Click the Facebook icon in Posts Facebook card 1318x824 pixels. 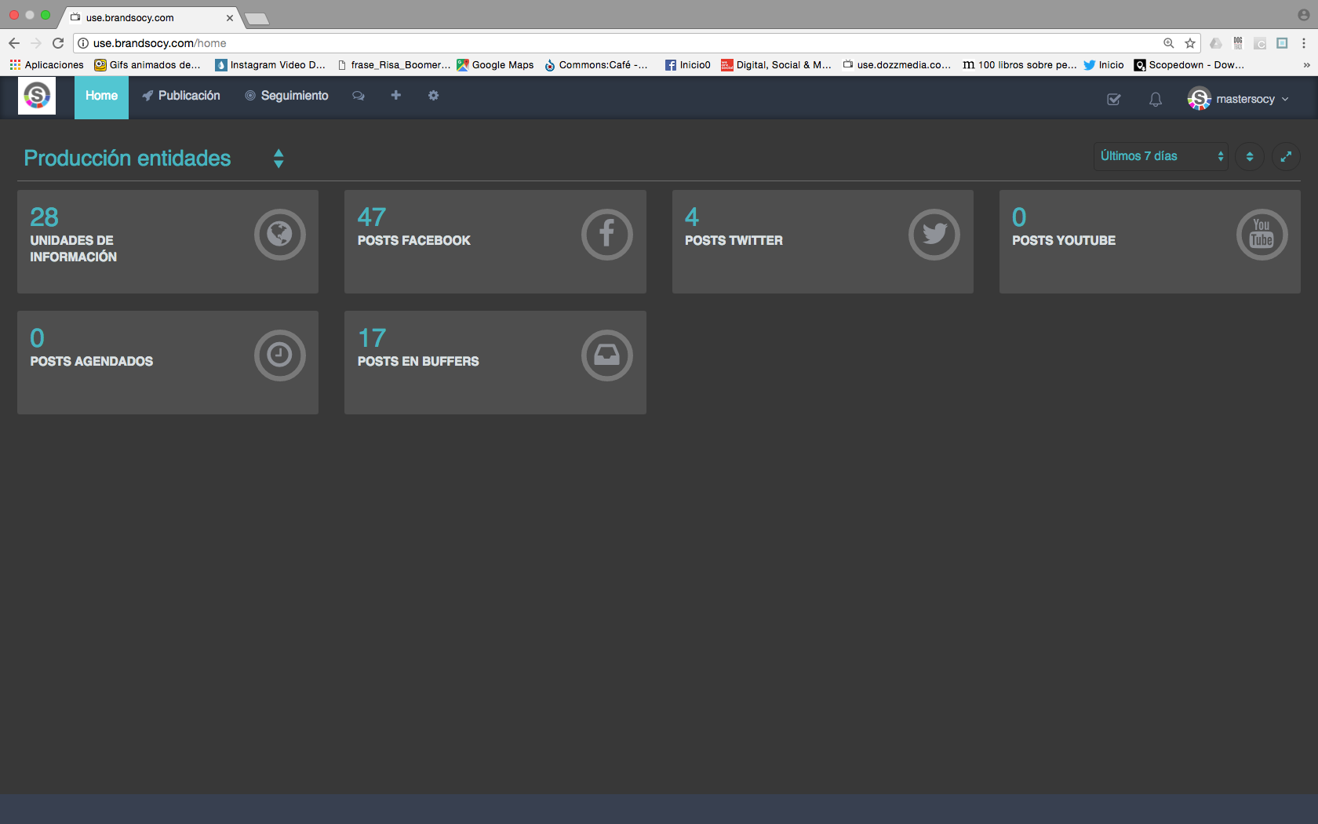pyautogui.click(x=606, y=234)
